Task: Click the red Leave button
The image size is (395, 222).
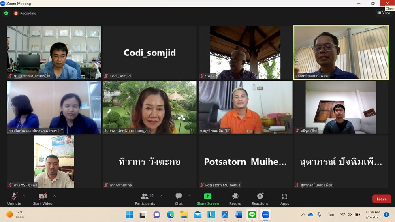Action: point(382,199)
